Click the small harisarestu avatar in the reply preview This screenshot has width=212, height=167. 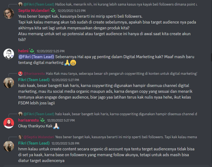tap(20, 73)
